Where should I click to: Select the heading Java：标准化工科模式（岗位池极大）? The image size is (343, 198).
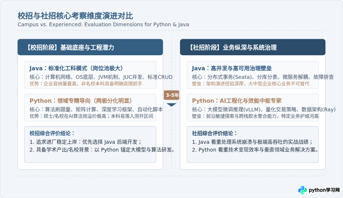coord(76,68)
